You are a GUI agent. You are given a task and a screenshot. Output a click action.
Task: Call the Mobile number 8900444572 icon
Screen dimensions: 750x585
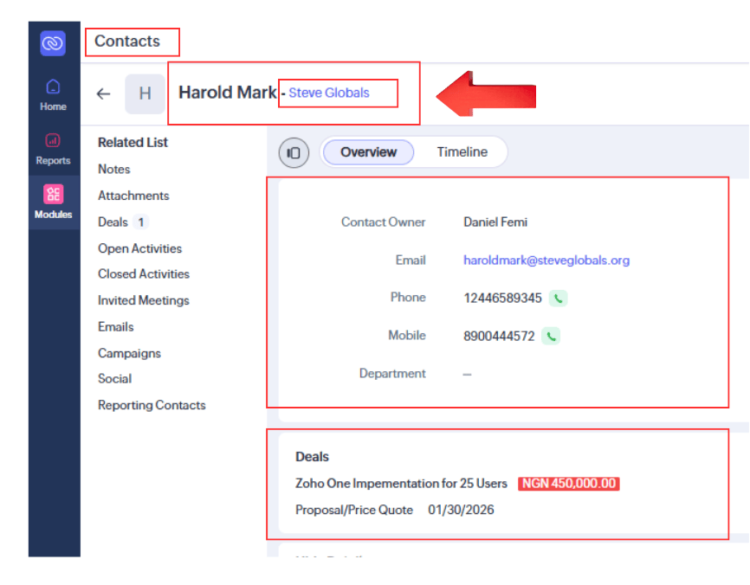coord(551,337)
